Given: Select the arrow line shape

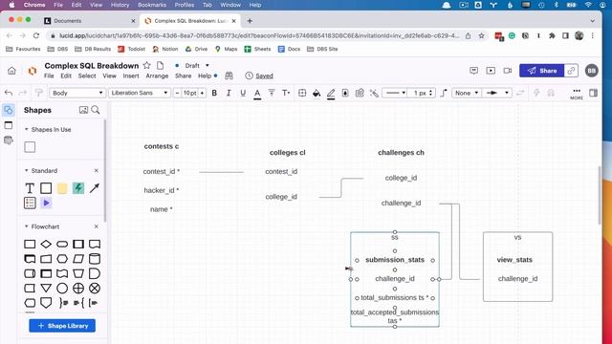Looking at the screenshot, I should tap(94, 188).
